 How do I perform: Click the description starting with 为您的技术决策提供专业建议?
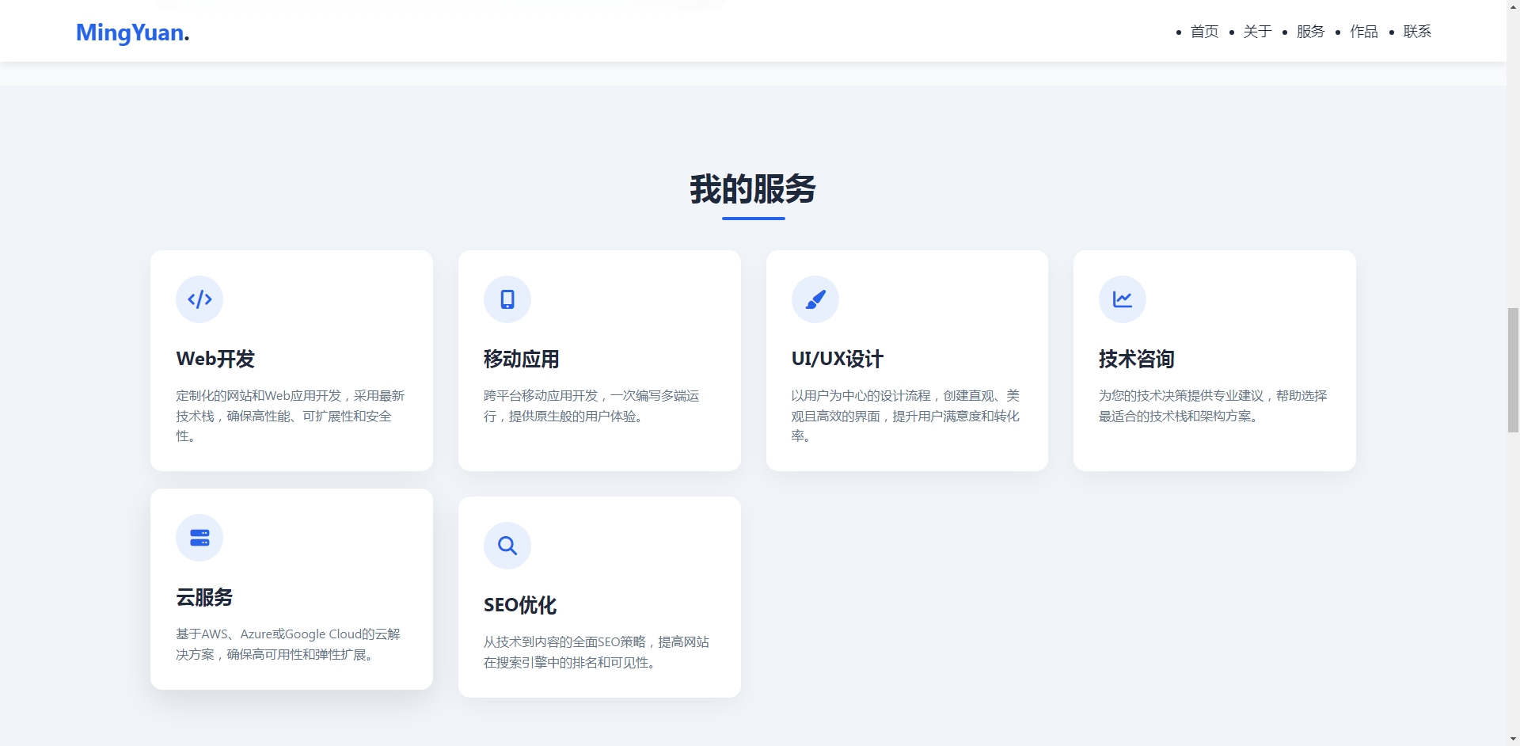[1214, 405]
